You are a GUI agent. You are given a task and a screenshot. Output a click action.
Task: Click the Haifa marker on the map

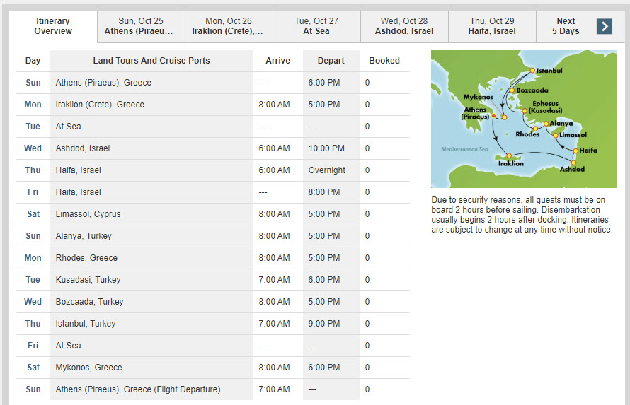pyautogui.click(x=575, y=151)
